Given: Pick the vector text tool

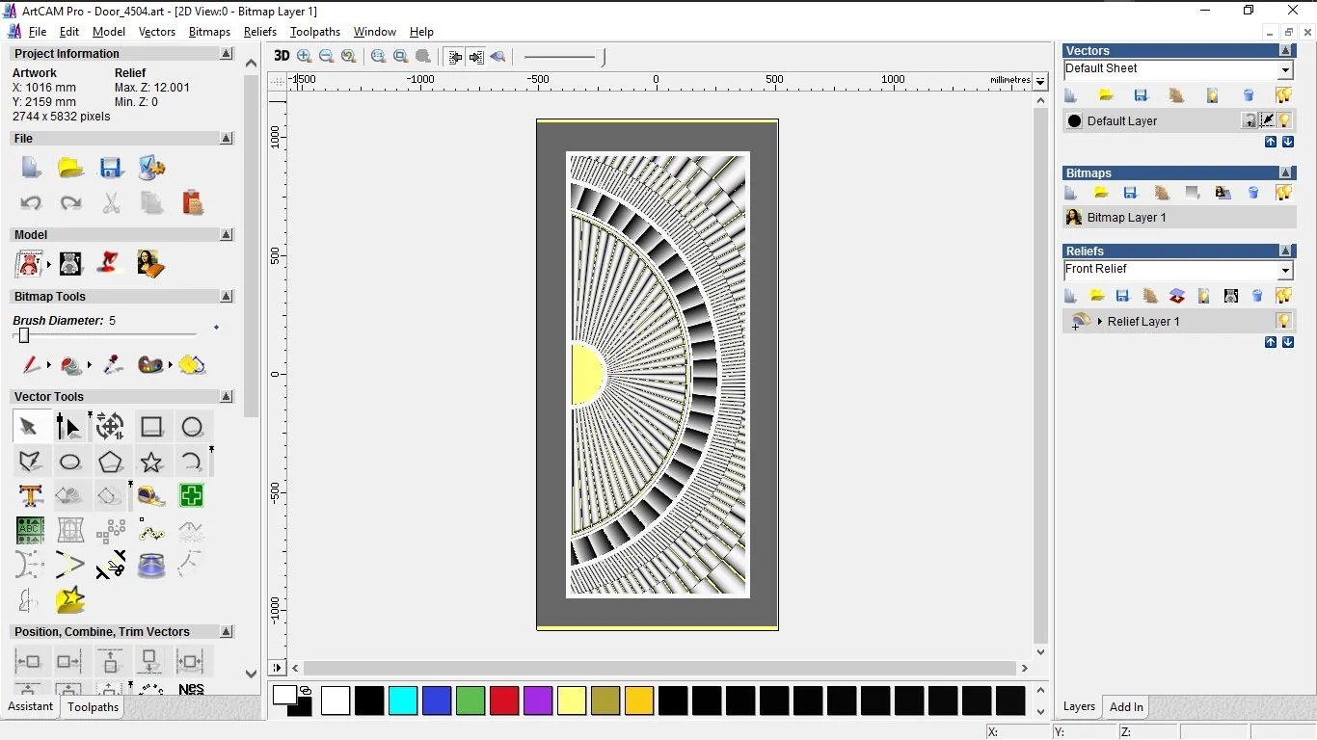Looking at the screenshot, I should (31, 496).
